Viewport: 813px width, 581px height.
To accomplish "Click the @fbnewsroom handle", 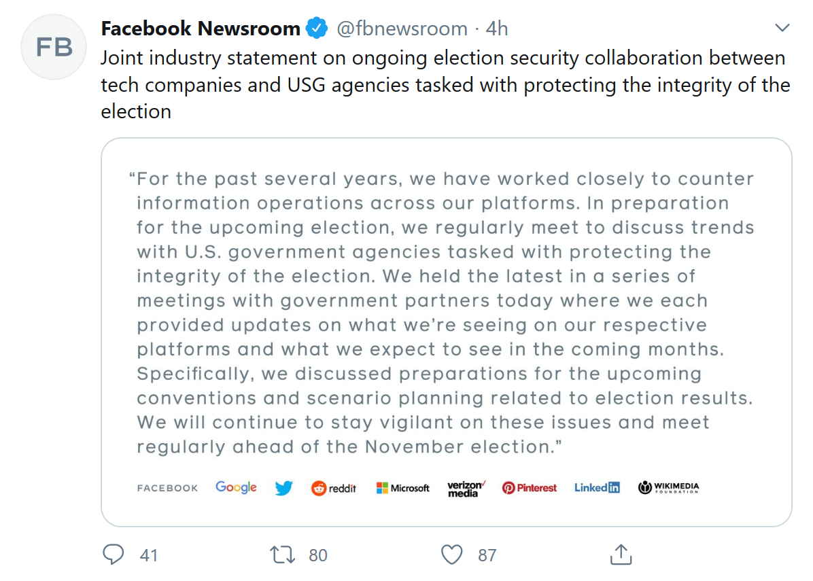I will tap(402, 29).
